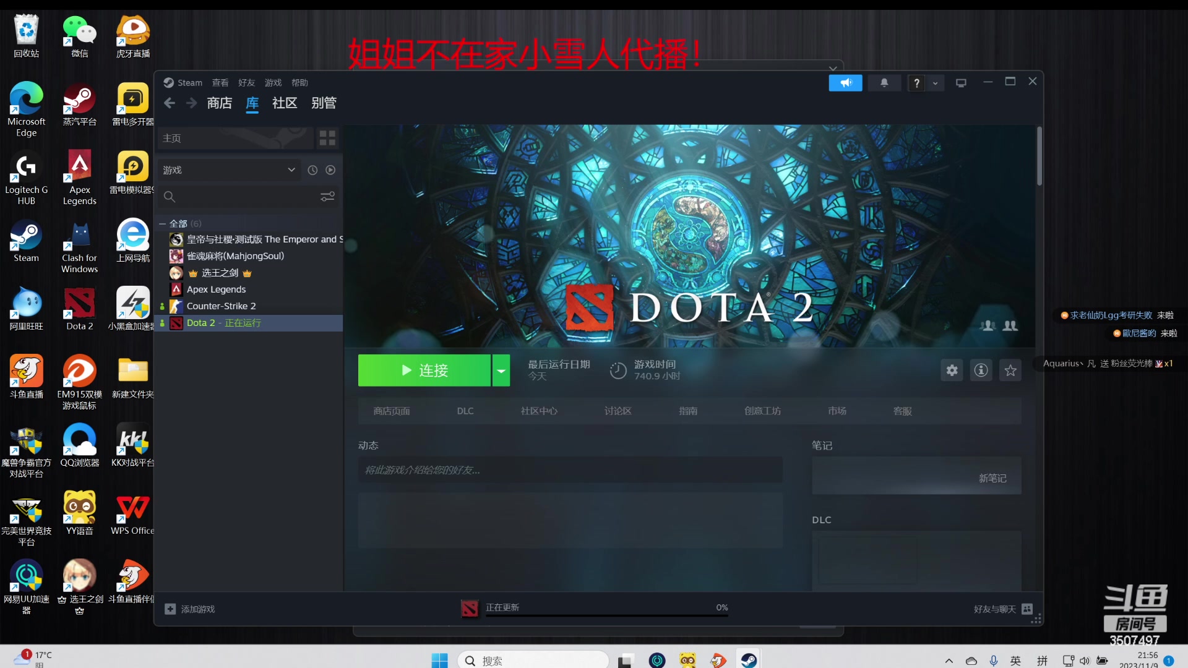Click the green 连接 connect button
1188x668 pixels.
(424, 370)
